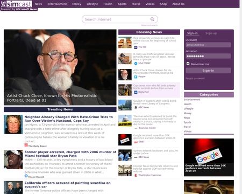Focus the Email Address username field

pos(208,45)
